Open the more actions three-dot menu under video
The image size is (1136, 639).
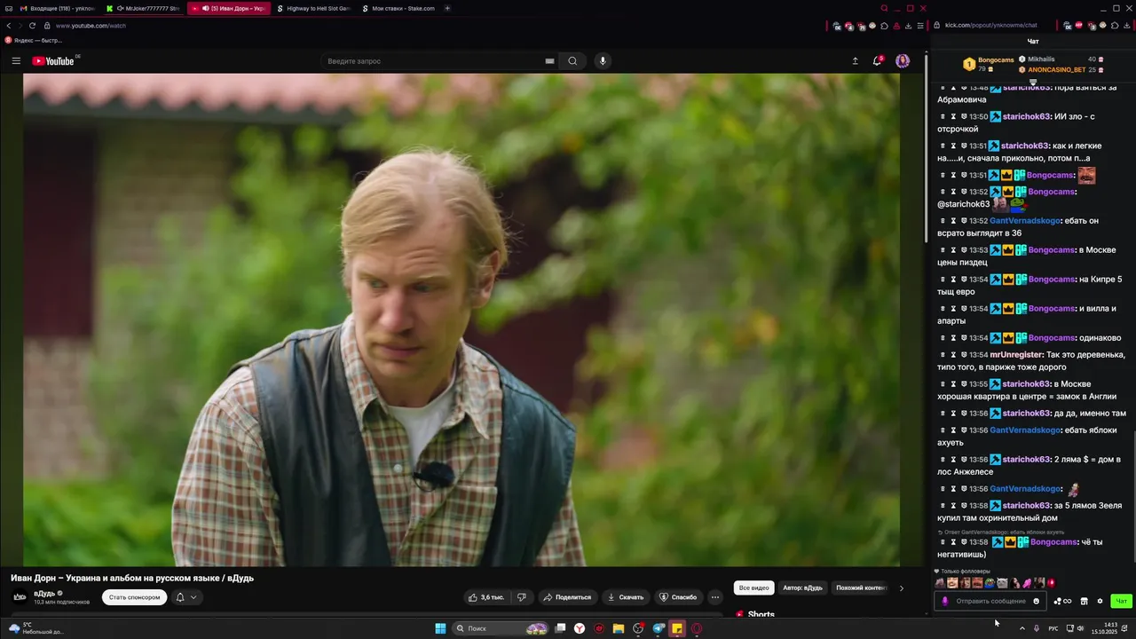(714, 597)
